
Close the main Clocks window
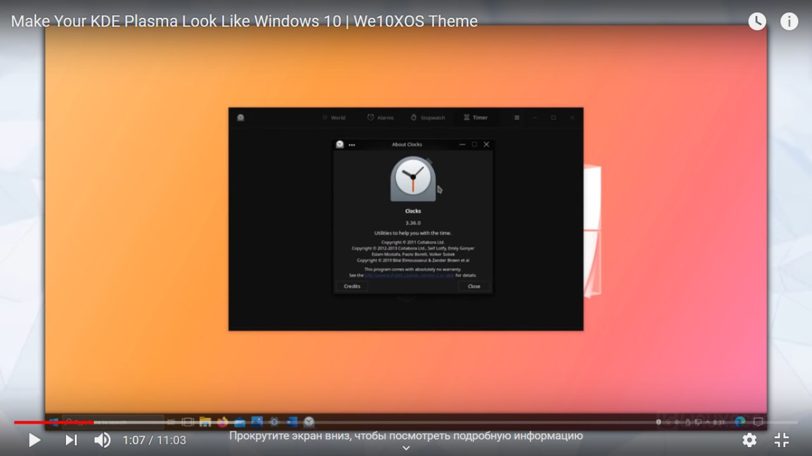(572, 117)
